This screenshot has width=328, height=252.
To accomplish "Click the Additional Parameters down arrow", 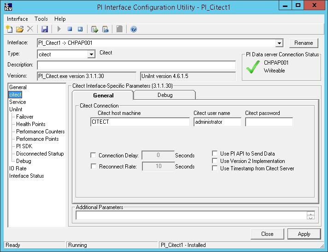I will pos(310,218).
